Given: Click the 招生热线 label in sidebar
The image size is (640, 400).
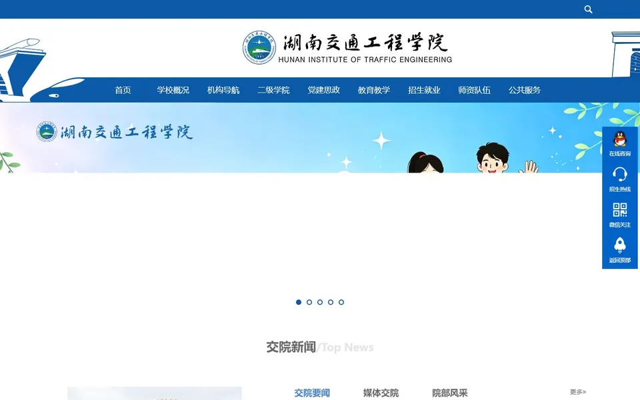Looking at the screenshot, I should coord(619,189).
